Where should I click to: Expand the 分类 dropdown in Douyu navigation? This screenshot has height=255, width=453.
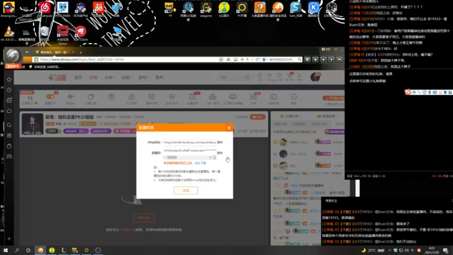pos(109,78)
